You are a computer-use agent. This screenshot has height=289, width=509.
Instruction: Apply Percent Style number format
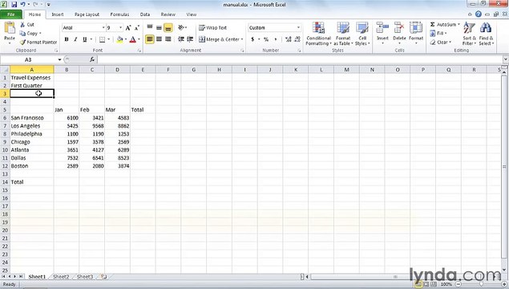(x=266, y=39)
